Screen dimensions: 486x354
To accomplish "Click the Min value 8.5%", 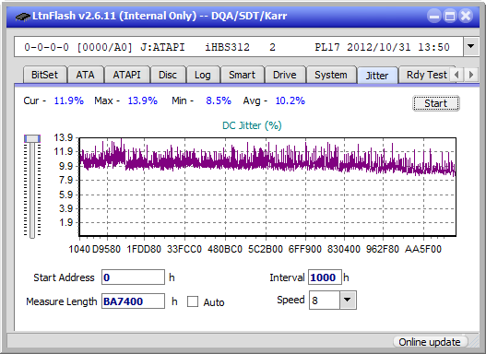I will pos(219,100).
